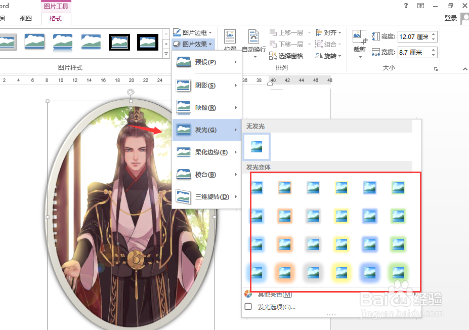The width and height of the screenshot is (469, 330).
Task: Click Send Backward (下移一层) button
Action: (286, 44)
